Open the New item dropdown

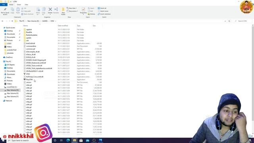pos(72,8)
